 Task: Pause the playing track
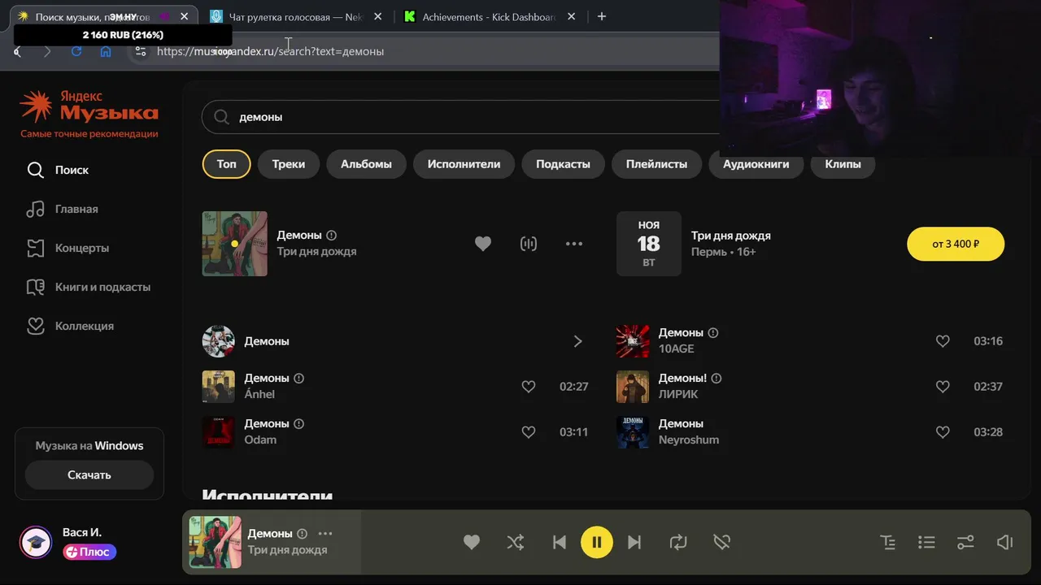(597, 542)
